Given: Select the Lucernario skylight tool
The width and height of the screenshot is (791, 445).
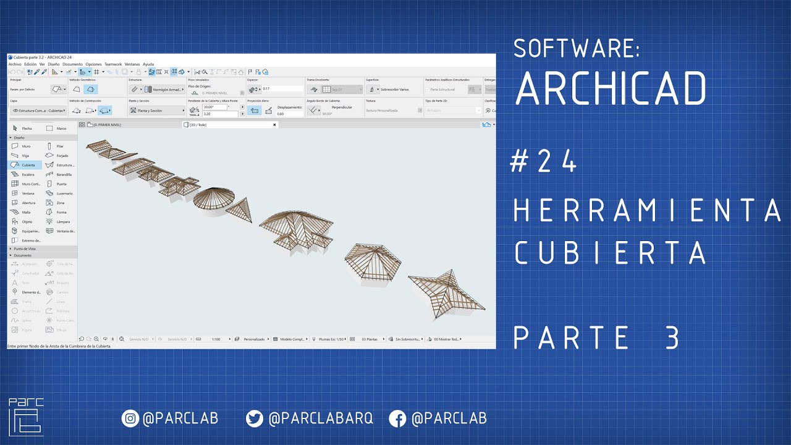Looking at the screenshot, I should coord(59,193).
